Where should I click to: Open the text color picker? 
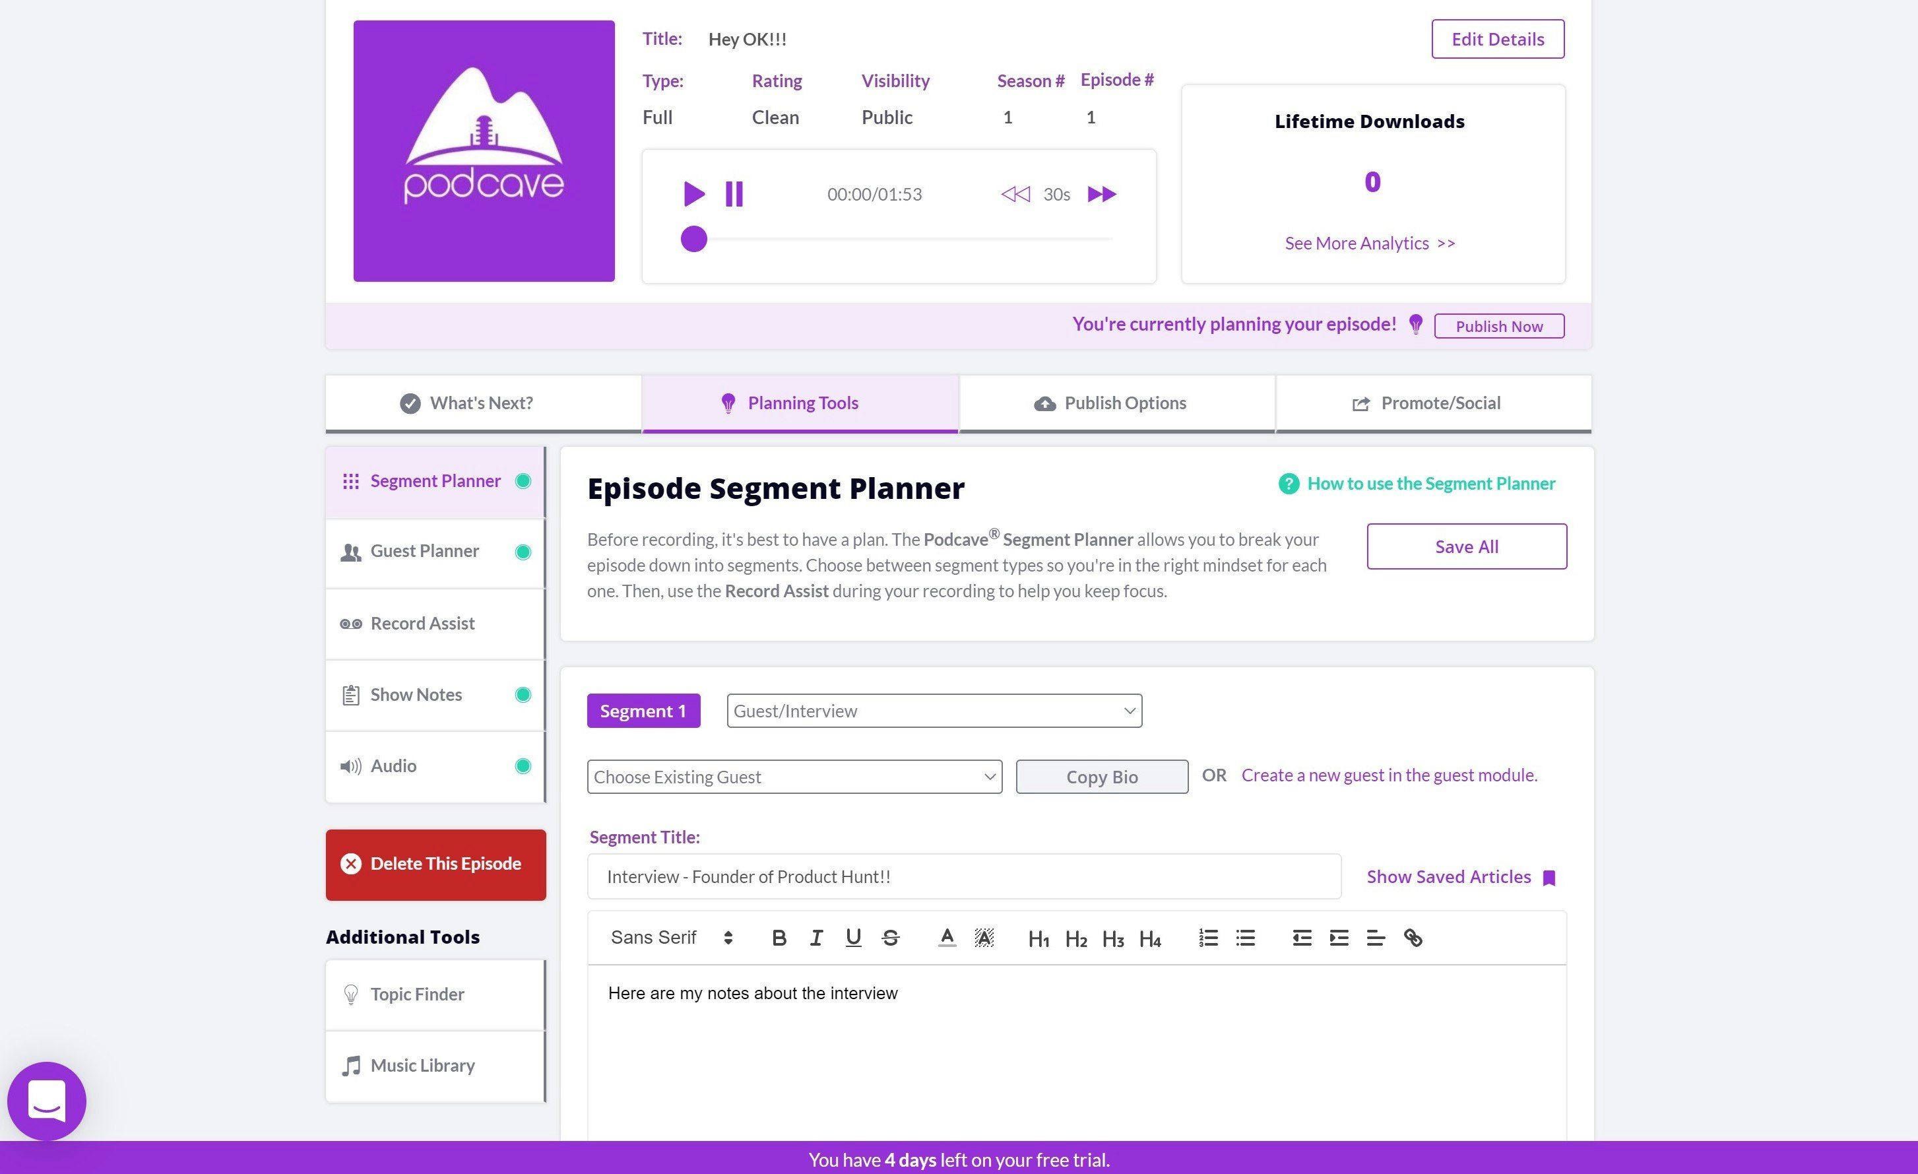click(947, 938)
